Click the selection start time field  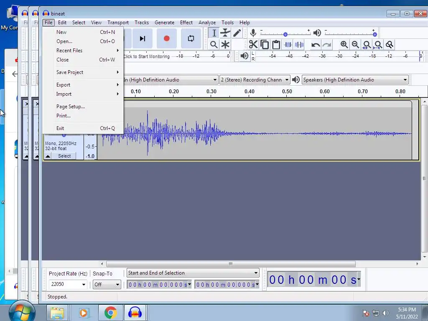pyautogui.click(x=159, y=285)
